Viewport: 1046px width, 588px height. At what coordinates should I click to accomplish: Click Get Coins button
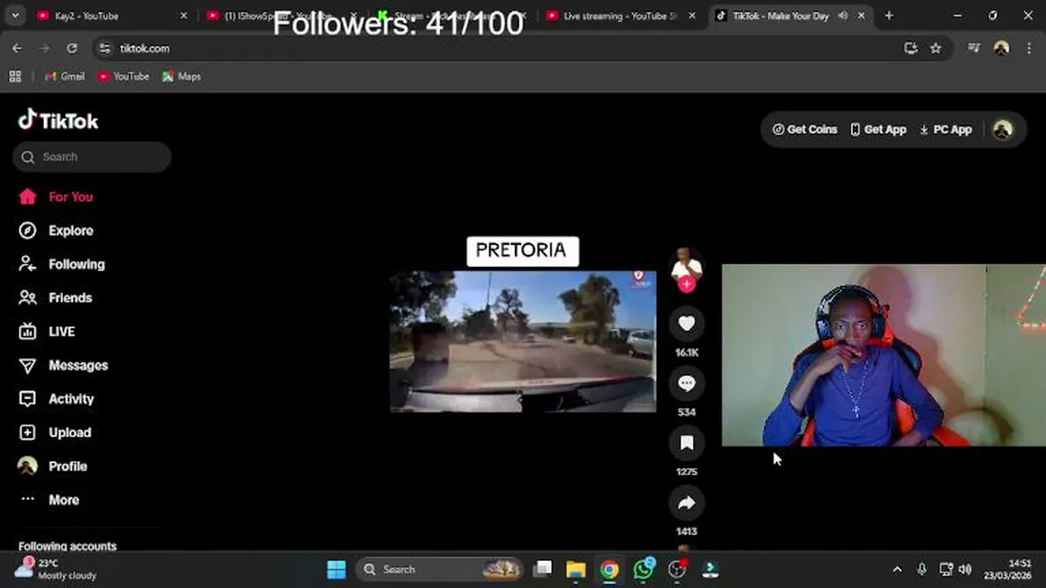coord(805,129)
